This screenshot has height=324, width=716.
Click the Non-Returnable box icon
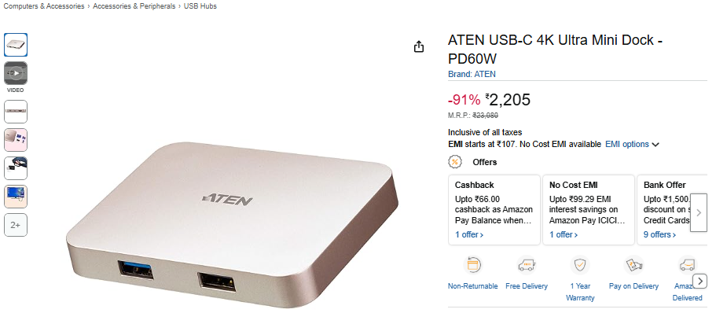472,265
